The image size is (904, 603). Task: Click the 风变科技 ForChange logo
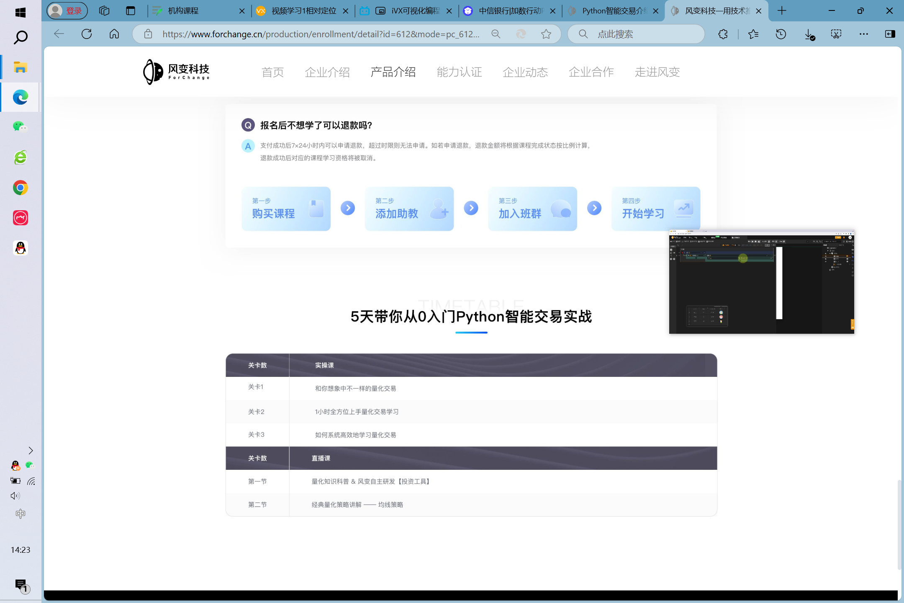[x=176, y=72]
